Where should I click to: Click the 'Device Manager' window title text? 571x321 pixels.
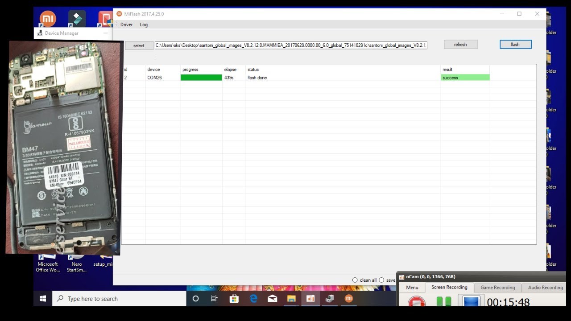(62, 33)
